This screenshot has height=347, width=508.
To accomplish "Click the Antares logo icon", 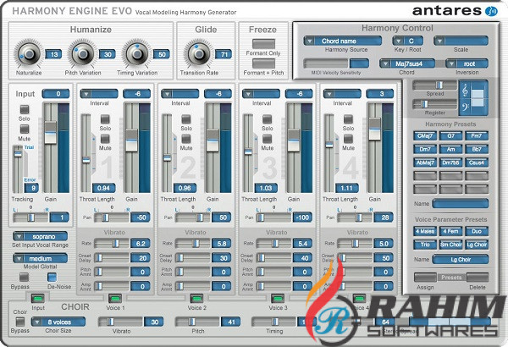I will [x=491, y=11].
